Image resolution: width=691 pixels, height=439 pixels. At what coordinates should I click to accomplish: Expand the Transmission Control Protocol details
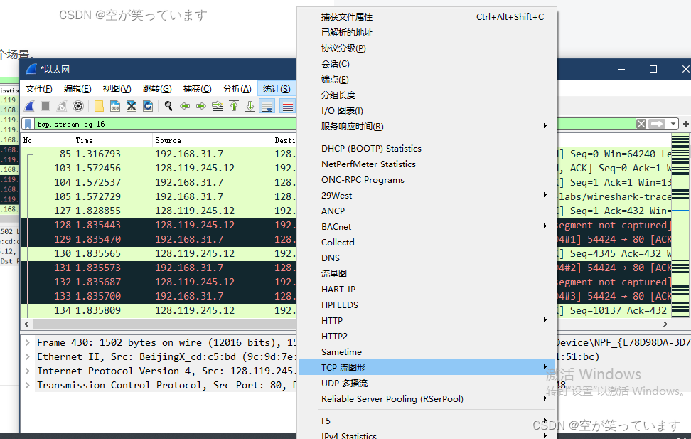(27, 385)
